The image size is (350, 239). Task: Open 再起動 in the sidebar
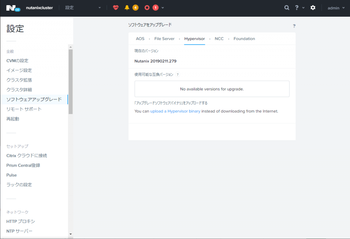pos(13,119)
